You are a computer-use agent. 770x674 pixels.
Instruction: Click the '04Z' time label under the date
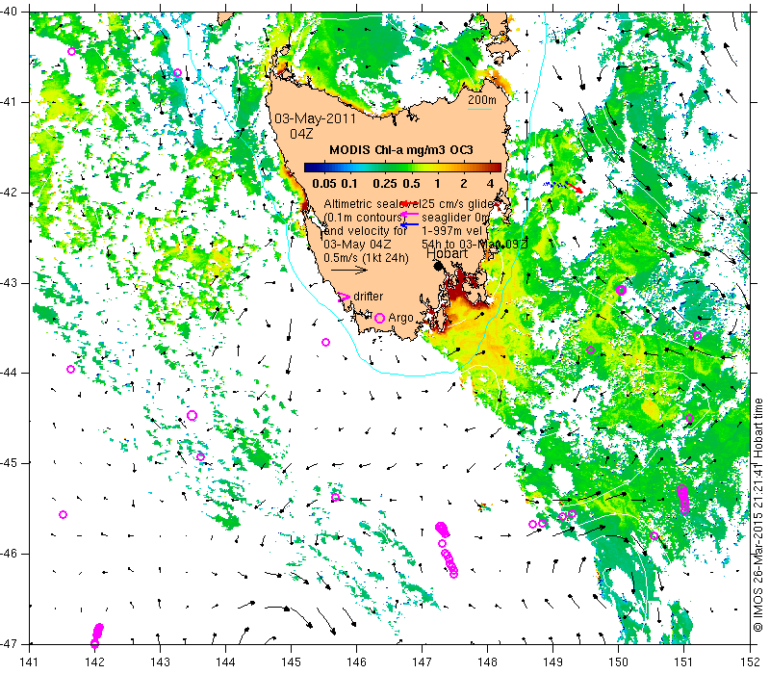tap(301, 134)
